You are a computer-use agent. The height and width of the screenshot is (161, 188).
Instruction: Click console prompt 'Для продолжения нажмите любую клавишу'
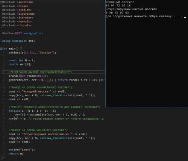(138, 16)
